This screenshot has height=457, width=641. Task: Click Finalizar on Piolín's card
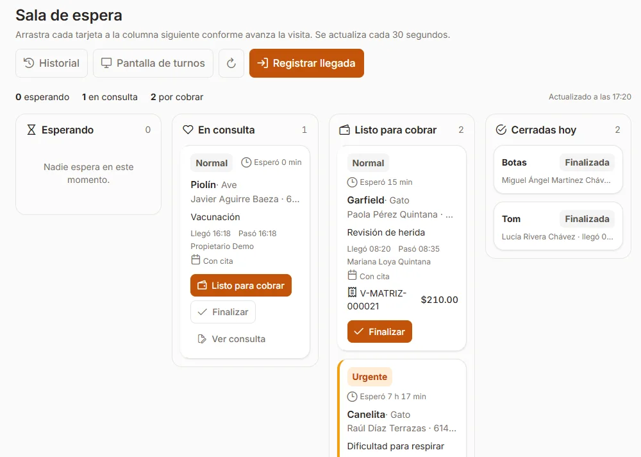[x=223, y=312]
